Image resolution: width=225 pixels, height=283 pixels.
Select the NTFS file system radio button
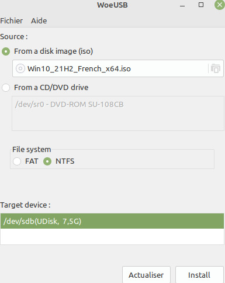click(47, 161)
